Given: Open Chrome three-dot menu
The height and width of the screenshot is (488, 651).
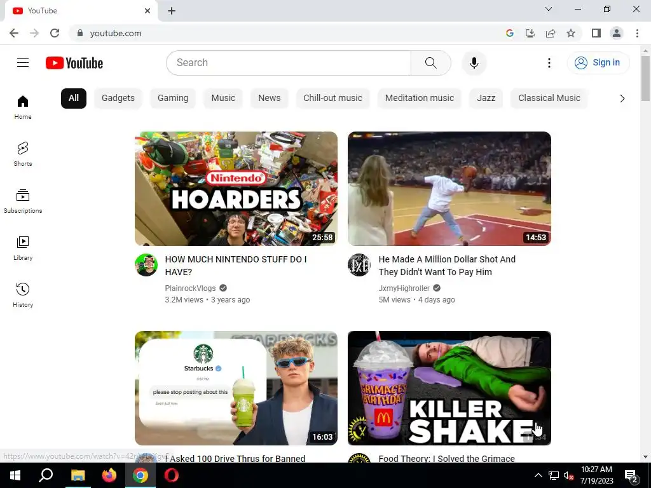Looking at the screenshot, I should [637, 33].
